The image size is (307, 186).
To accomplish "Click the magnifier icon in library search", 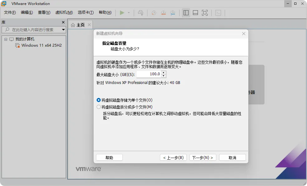I will point(7,30).
